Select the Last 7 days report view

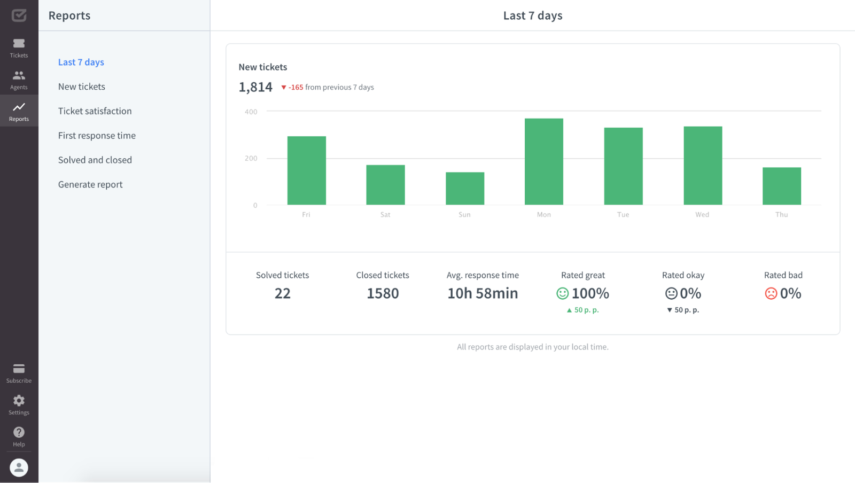point(81,62)
